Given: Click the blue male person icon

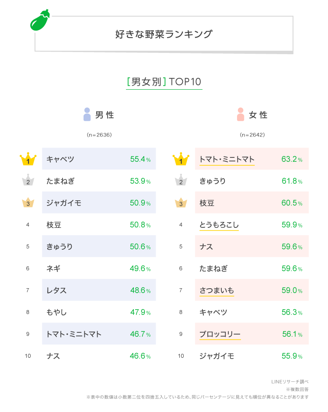Looking at the screenshot, I should (x=87, y=115).
